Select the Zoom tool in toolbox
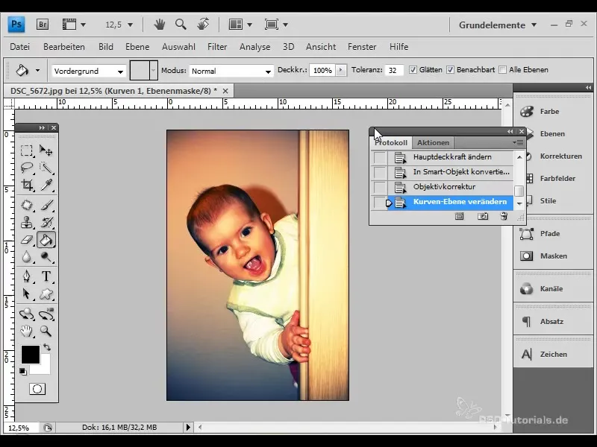 tap(46, 331)
